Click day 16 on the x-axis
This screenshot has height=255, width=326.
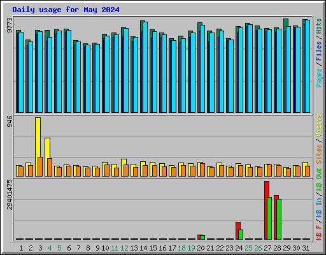coord(162,248)
